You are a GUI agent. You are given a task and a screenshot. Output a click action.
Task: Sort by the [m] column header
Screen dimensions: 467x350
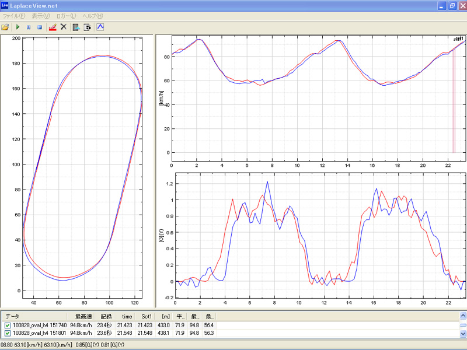165,316
